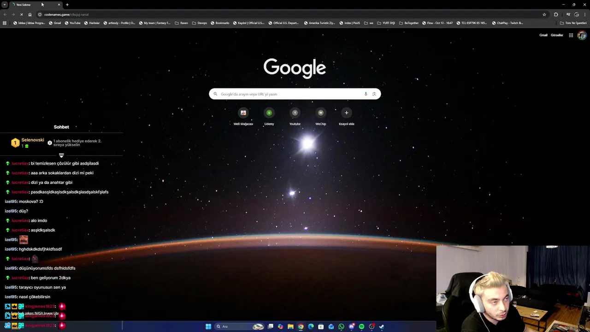Launch Spotify from the taskbar
Viewport: 590px width, 332px height.
pos(361,326)
